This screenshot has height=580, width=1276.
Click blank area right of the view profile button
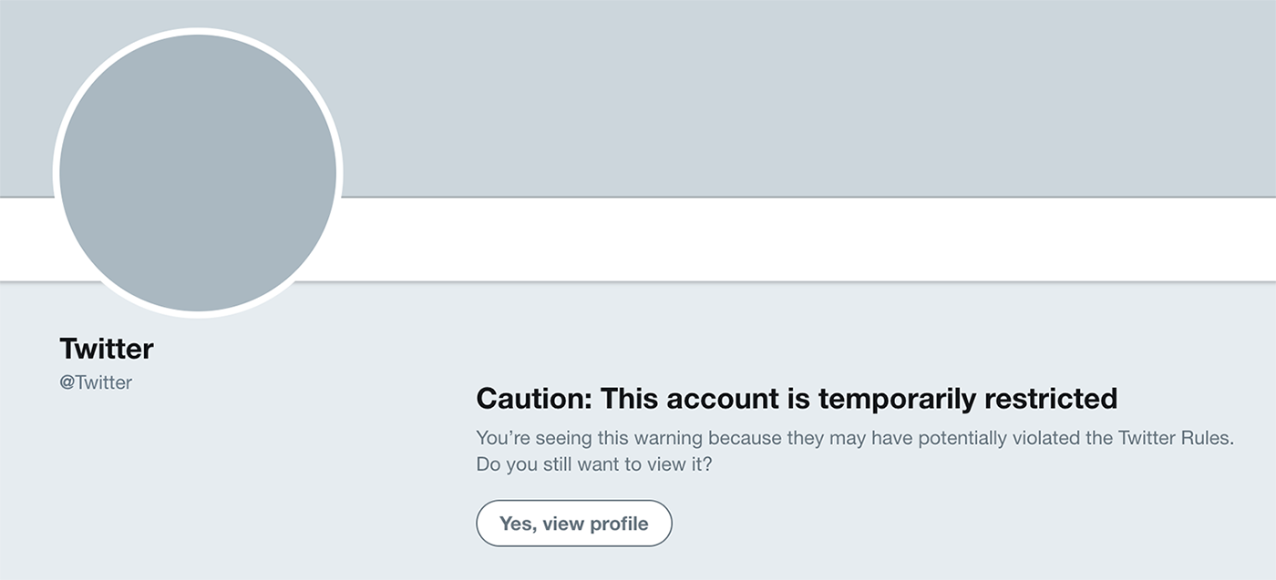[x=911, y=524]
